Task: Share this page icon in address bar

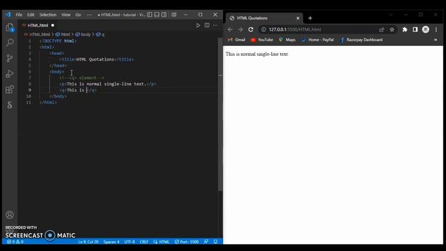Action: (x=381, y=29)
